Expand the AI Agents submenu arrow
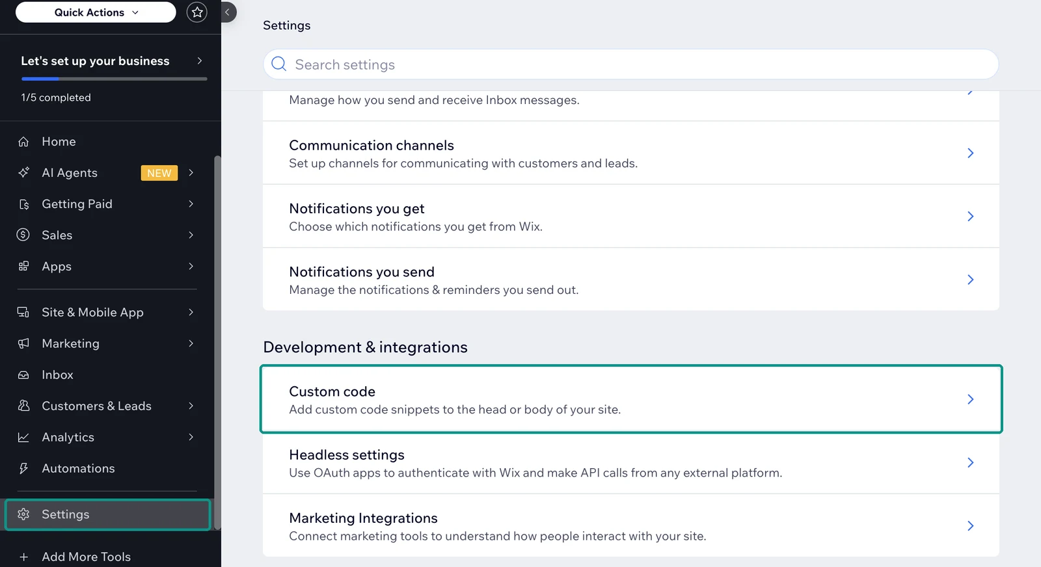 click(x=191, y=173)
